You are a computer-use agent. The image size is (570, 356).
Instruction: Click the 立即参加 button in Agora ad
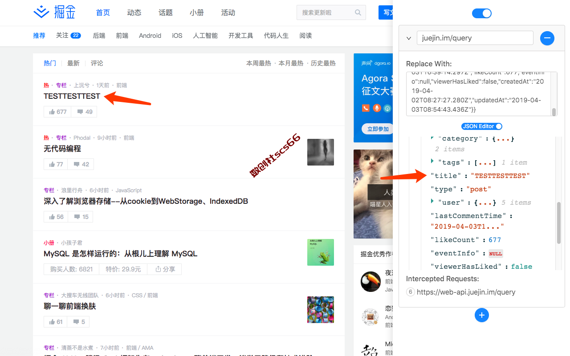377,129
